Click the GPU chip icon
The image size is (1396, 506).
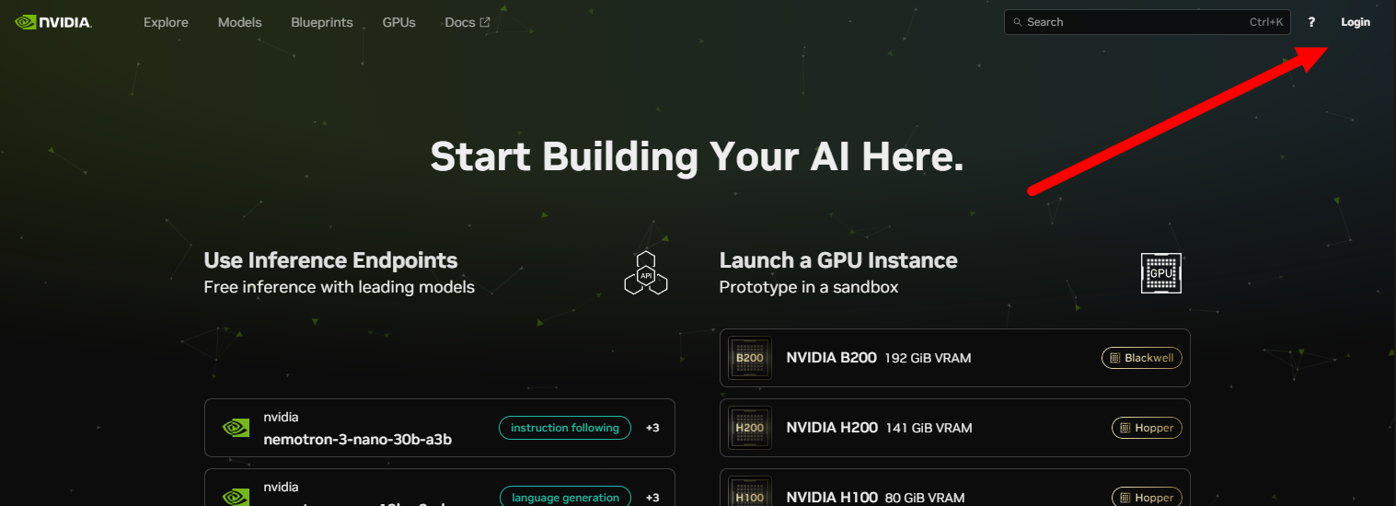click(1160, 273)
